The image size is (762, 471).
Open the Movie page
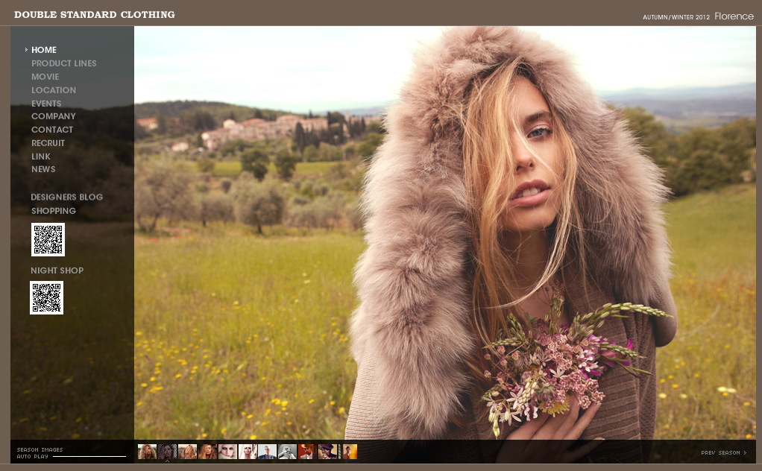tap(45, 77)
